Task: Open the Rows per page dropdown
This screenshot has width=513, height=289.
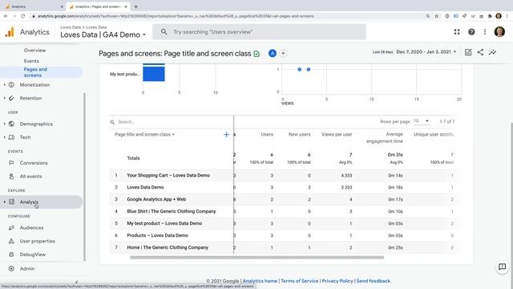Action: pyautogui.click(x=422, y=121)
